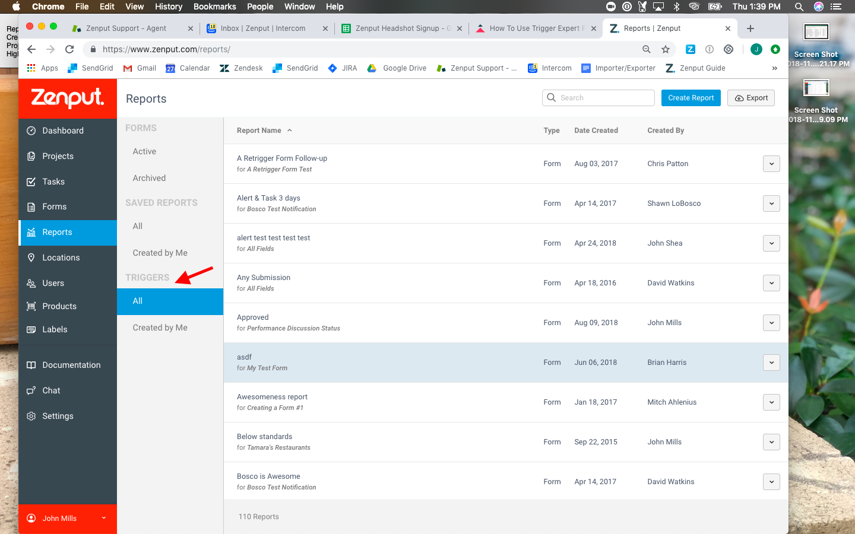
Task: Reload the current page
Action: [69, 49]
